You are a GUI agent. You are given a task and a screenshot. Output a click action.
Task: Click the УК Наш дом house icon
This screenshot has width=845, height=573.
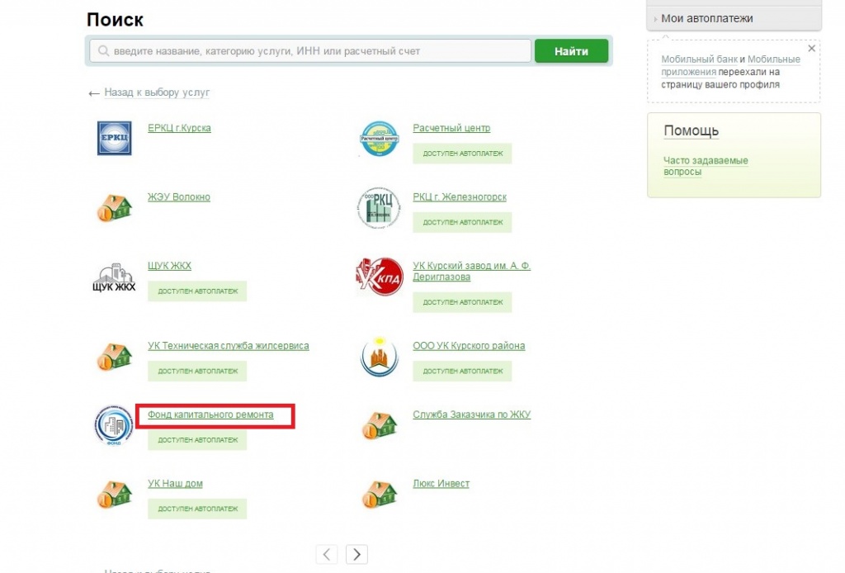[x=114, y=495]
